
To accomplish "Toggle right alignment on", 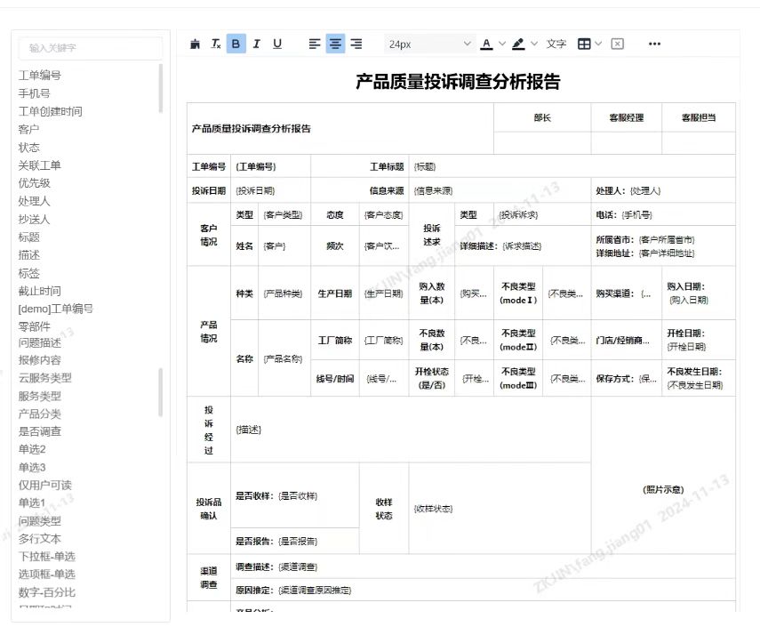I will (x=356, y=43).
